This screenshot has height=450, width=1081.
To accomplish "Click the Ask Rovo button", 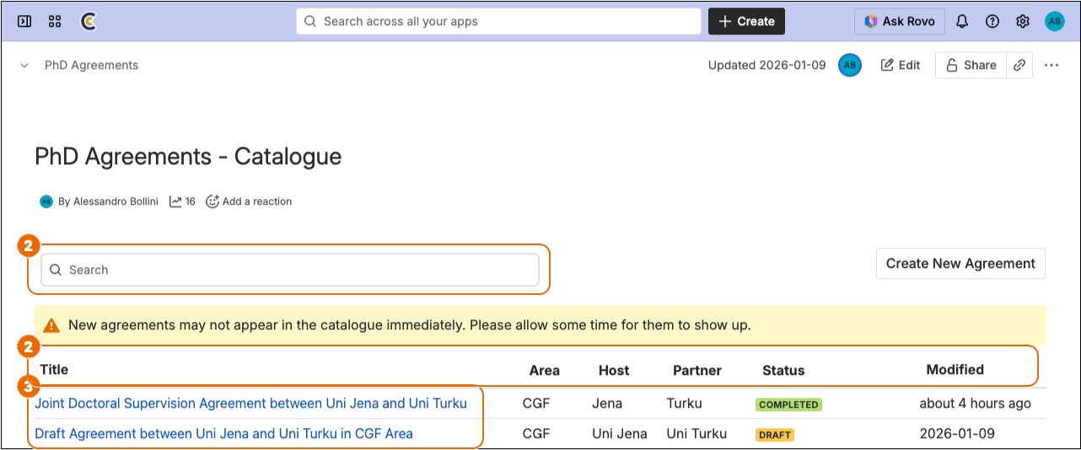I will tap(900, 21).
